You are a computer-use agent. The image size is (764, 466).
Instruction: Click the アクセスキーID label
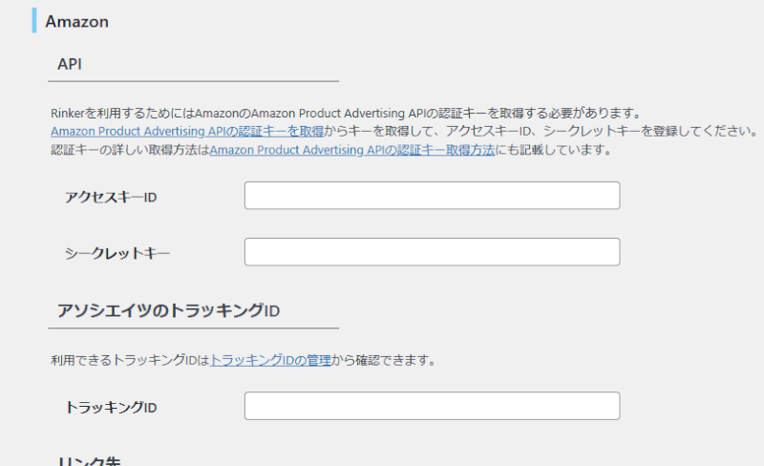click(111, 198)
